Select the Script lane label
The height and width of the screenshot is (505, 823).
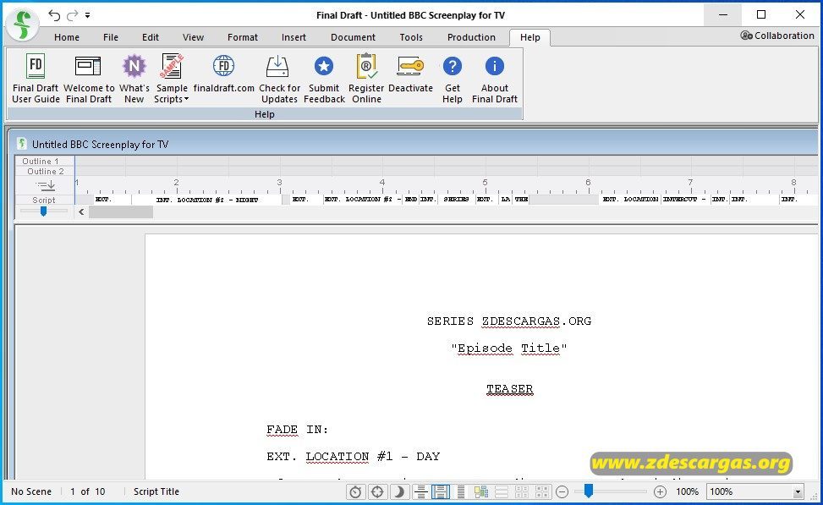point(44,200)
